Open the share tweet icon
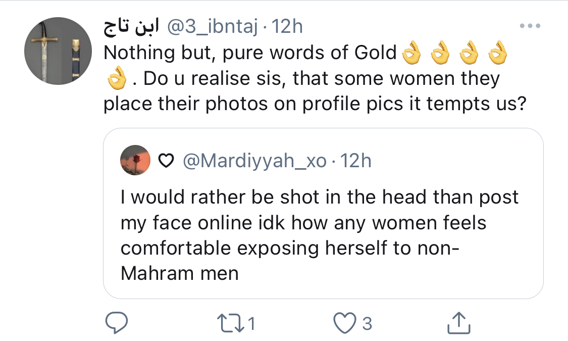The height and width of the screenshot is (341, 568). [459, 323]
